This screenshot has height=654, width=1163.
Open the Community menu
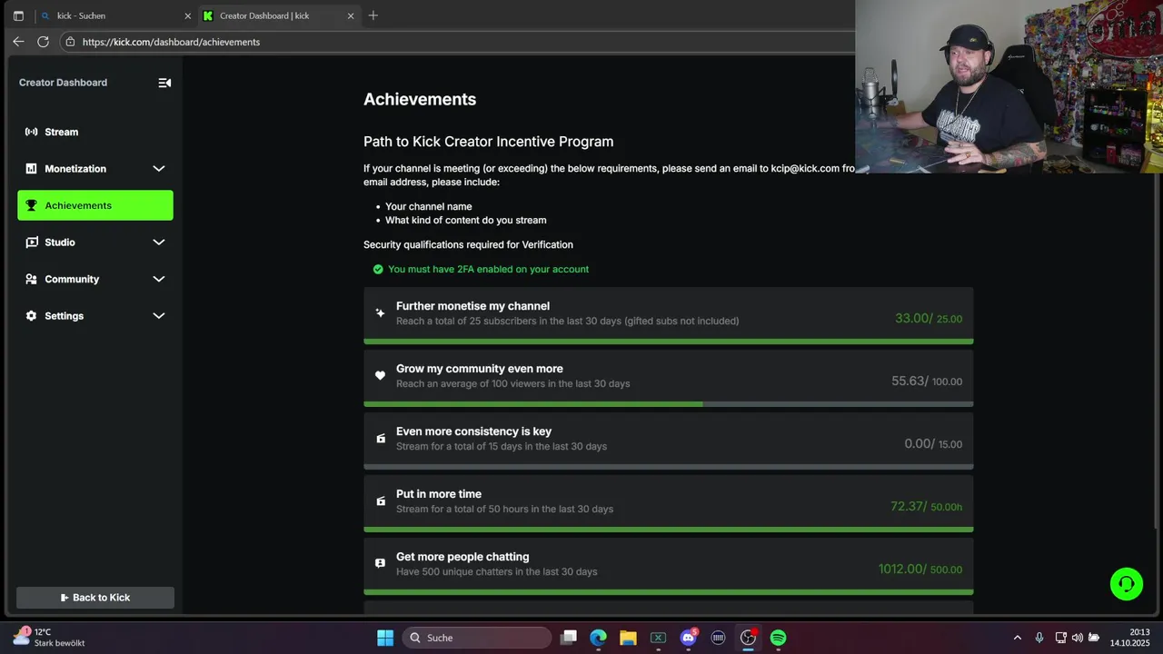pyautogui.click(x=95, y=279)
